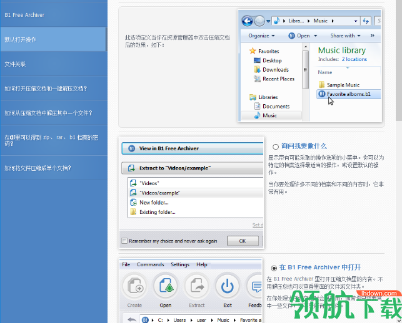Viewport: 402px width, 323px height.
Task: Open the File menu
Action: (x=126, y=264)
